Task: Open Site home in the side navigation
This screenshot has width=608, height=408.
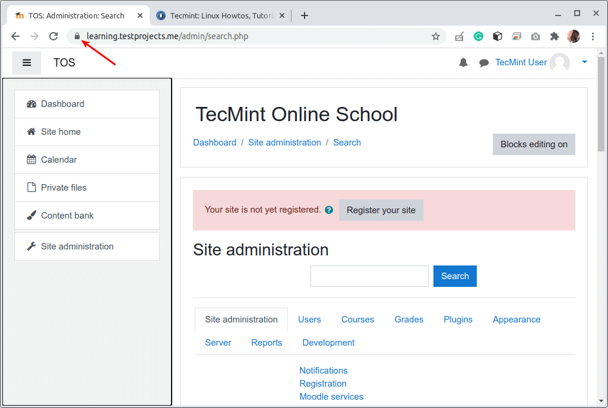Action: coord(87,132)
